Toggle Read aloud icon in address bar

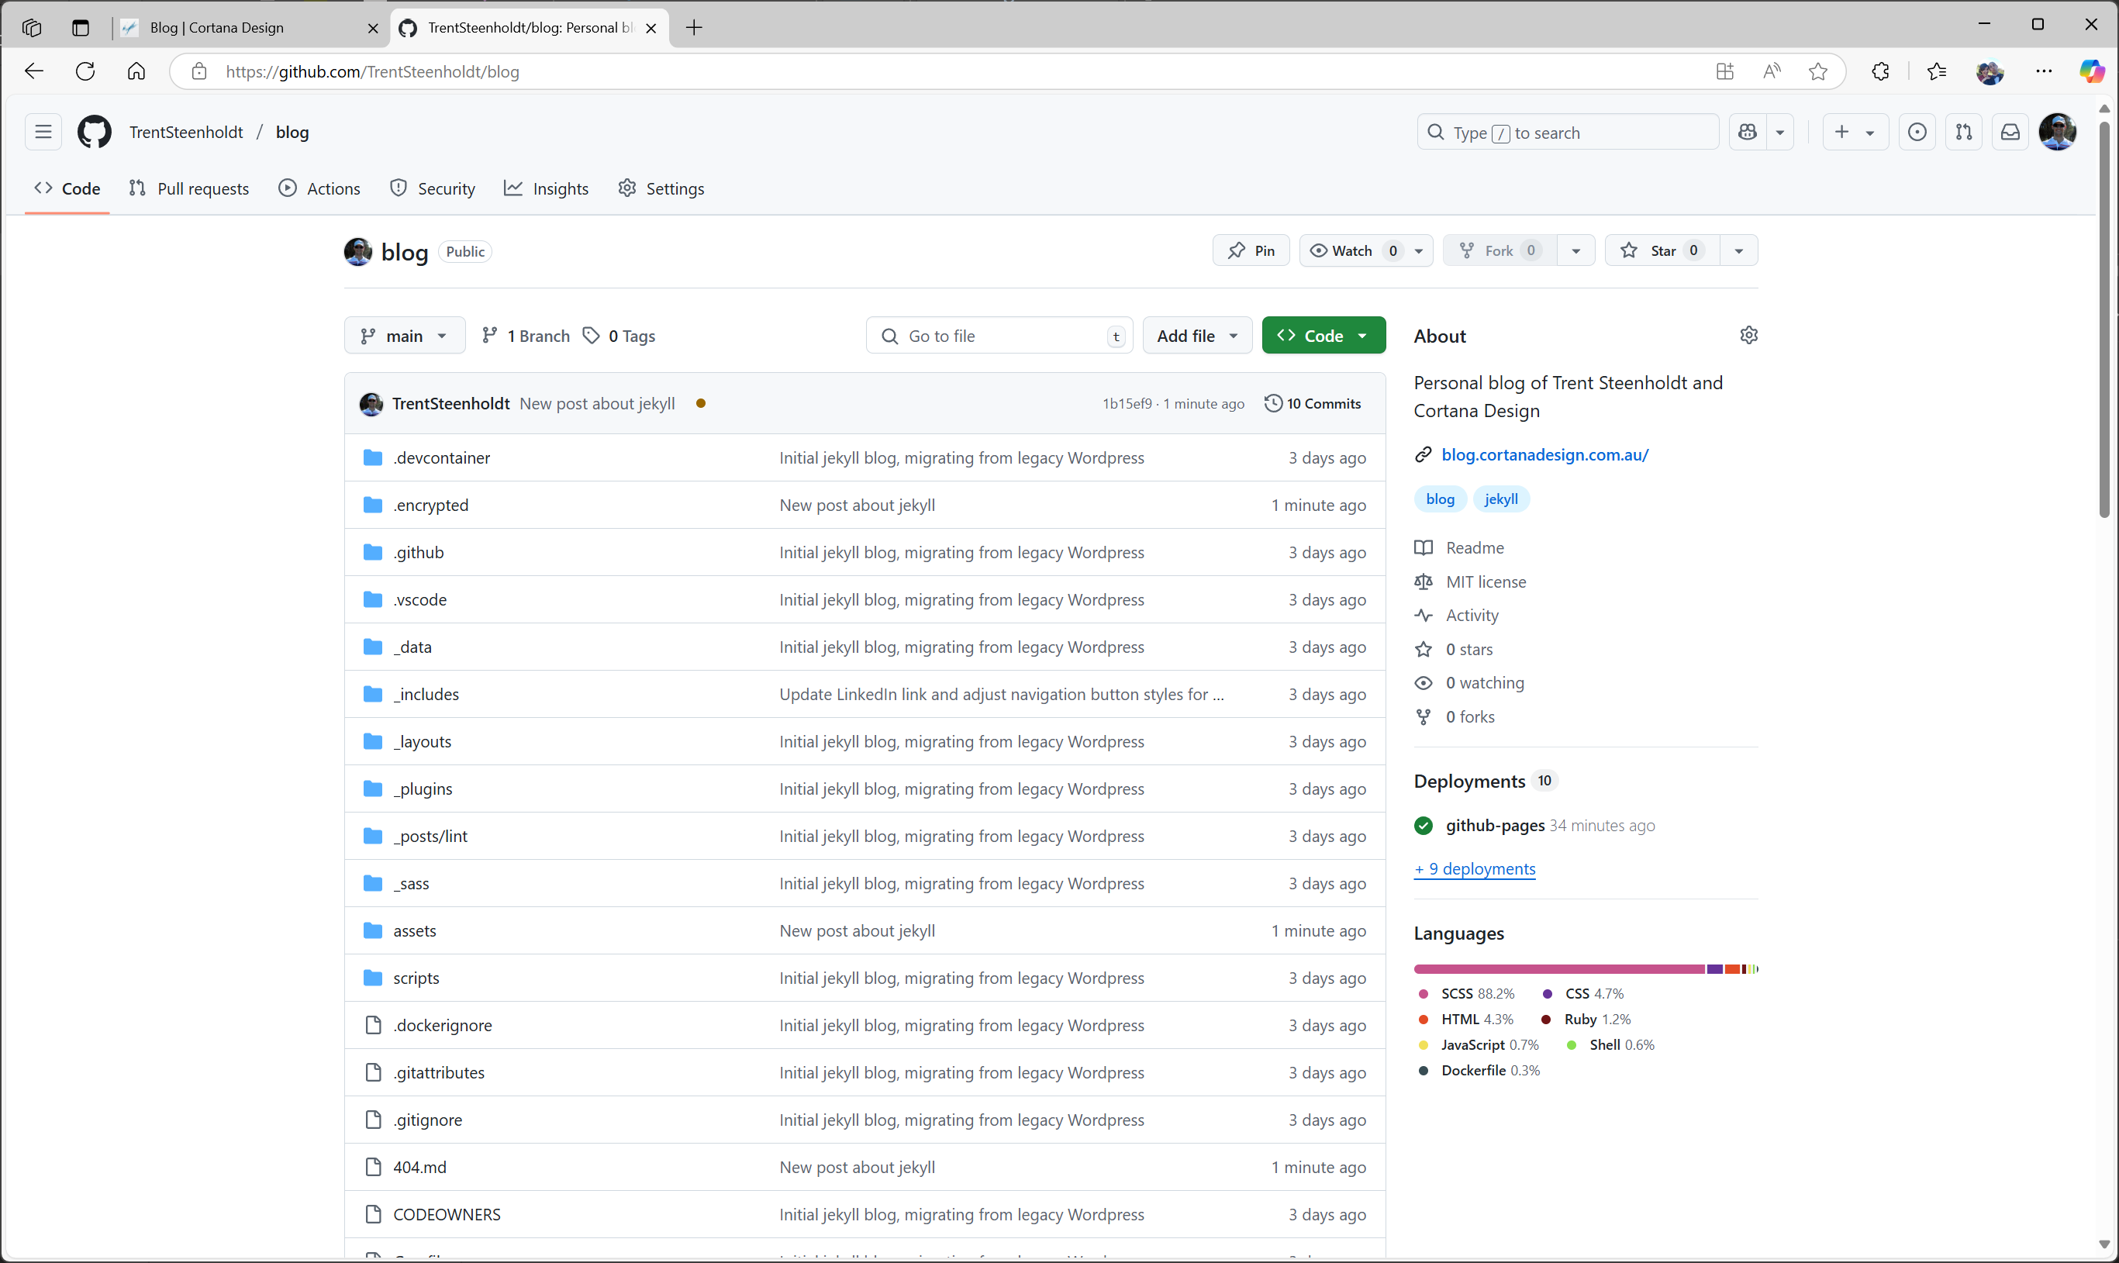coord(1772,71)
